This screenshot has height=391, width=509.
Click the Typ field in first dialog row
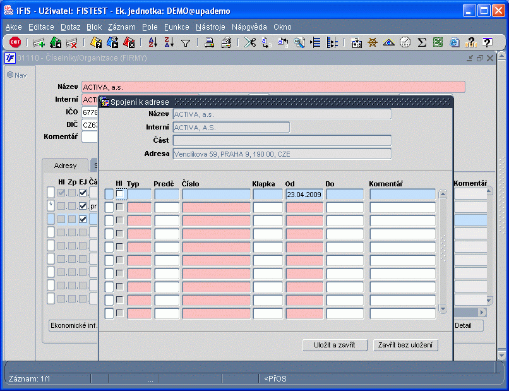[x=140, y=194]
